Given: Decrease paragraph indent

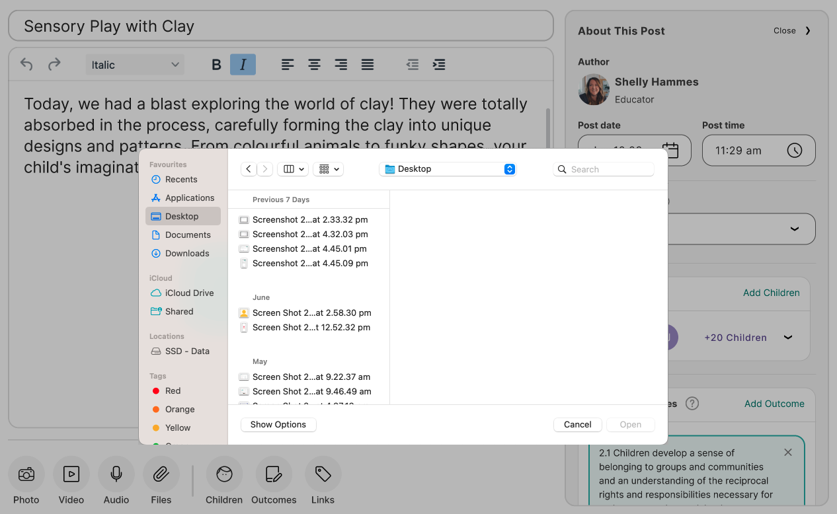Looking at the screenshot, I should pos(413,65).
